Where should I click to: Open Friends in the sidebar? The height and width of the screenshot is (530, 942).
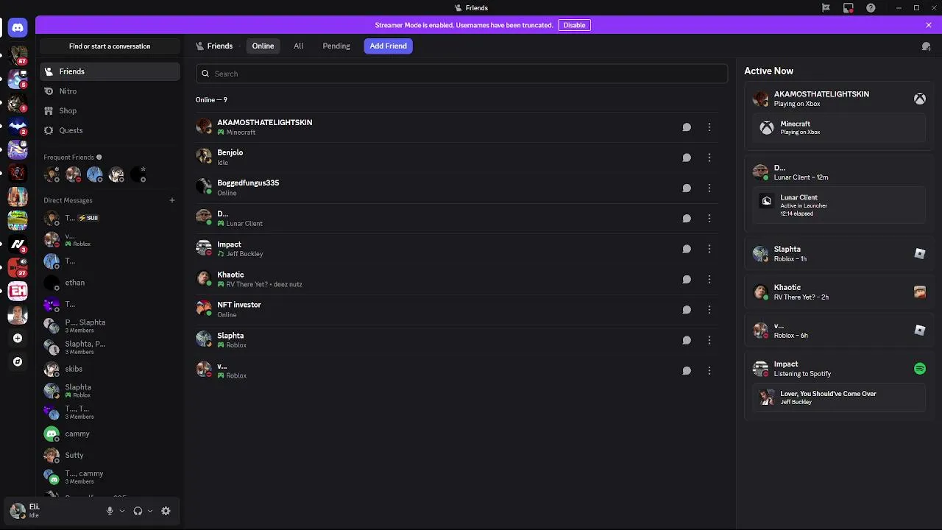pos(110,71)
